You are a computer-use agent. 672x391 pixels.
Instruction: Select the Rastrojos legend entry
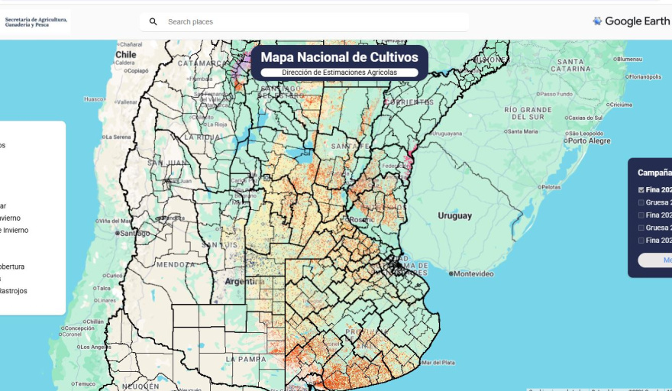[13, 291]
